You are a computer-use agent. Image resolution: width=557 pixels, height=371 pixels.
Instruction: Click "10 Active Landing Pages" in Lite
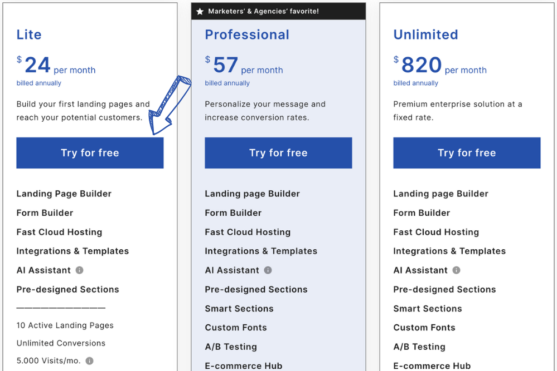[x=65, y=325]
